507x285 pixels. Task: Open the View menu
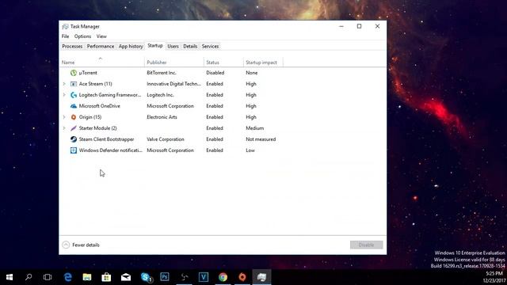click(101, 36)
